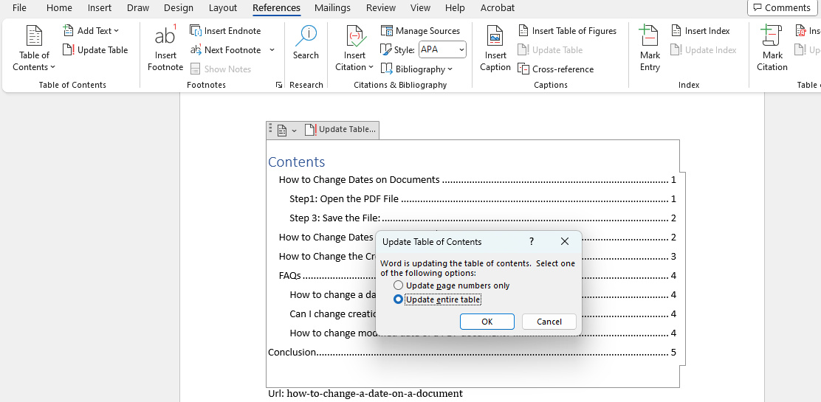Click the Contents heading

click(296, 162)
